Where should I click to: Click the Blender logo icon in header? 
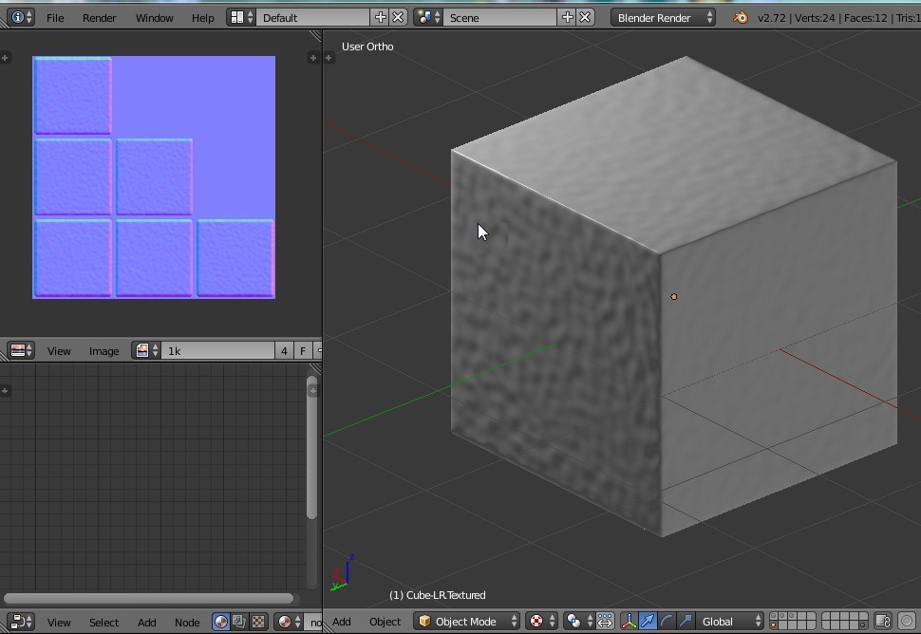(740, 17)
